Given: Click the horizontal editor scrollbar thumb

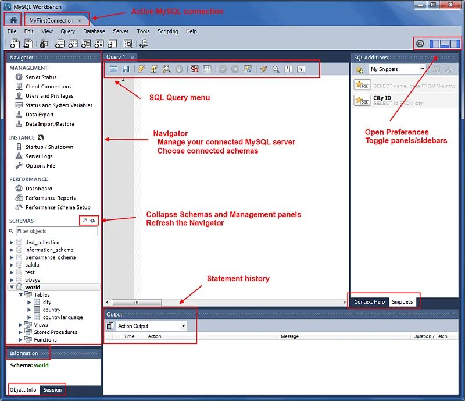Looking at the screenshot, I should (x=137, y=303).
